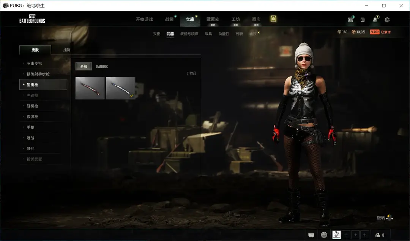Image resolution: width=410 pixels, height=241 pixels.
Task: Open the 藏匿处 tab
Action: tap(213, 19)
